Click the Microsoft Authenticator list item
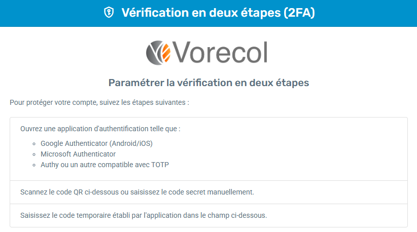417x232 pixels. point(78,154)
